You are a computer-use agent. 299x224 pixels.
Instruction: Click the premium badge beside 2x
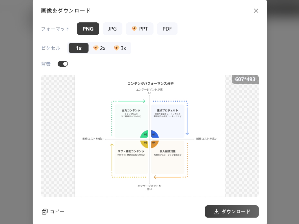coord(96,48)
